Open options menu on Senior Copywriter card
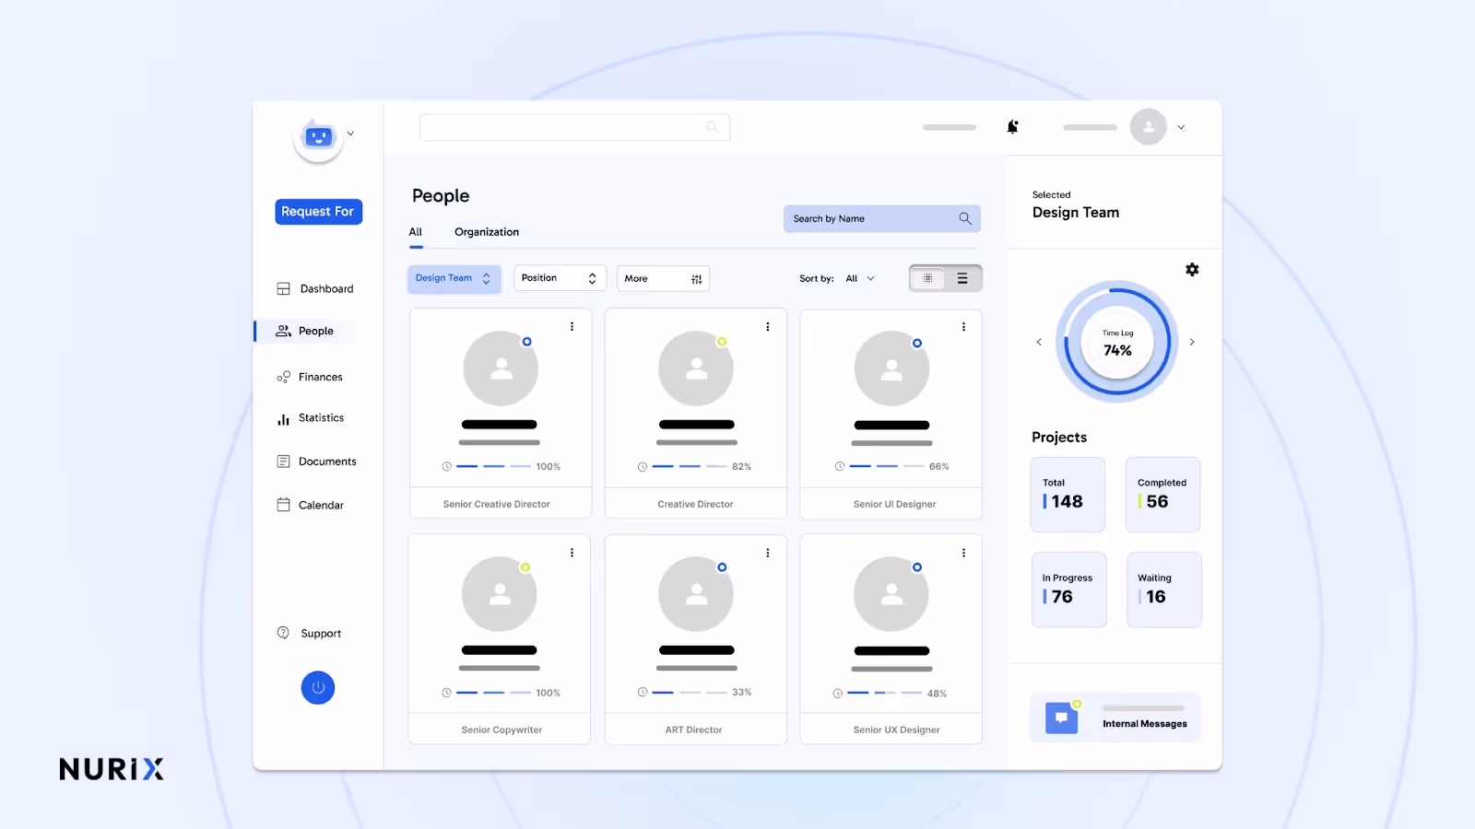1475x829 pixels. [x=572, y=553]
